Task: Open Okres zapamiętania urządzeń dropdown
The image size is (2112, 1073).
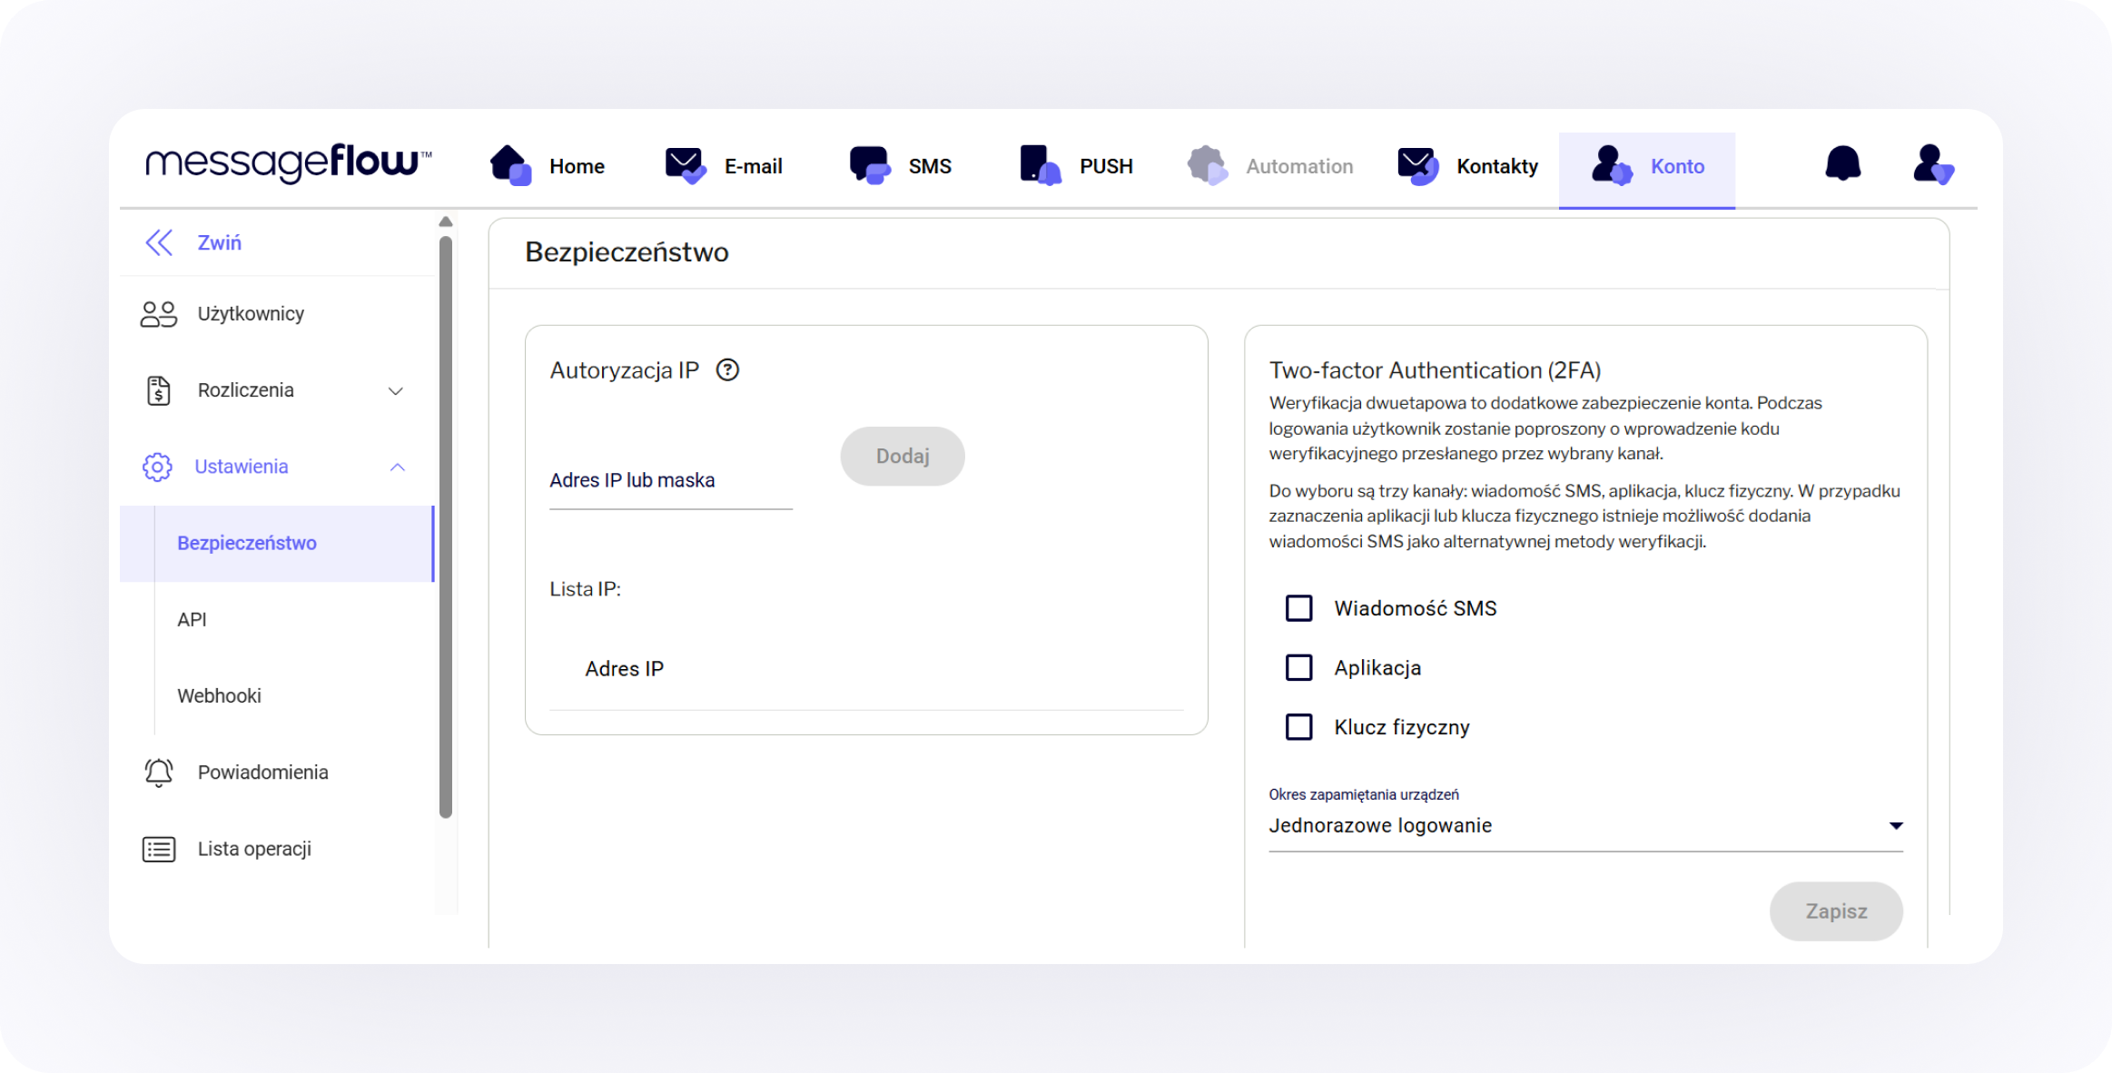Action: [1584, 825]
